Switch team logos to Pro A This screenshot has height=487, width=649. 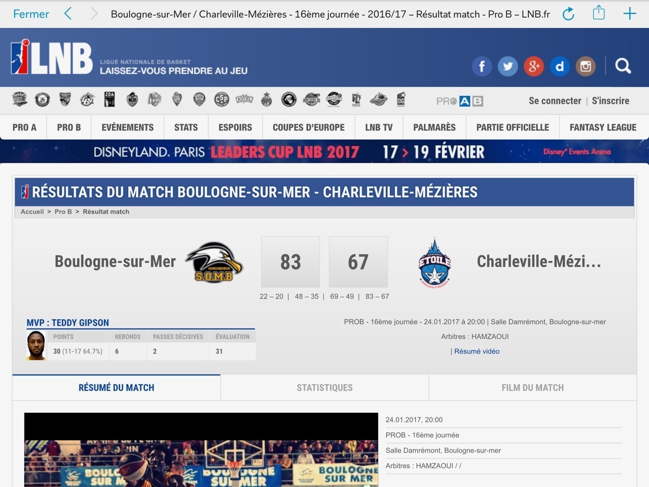465,101
